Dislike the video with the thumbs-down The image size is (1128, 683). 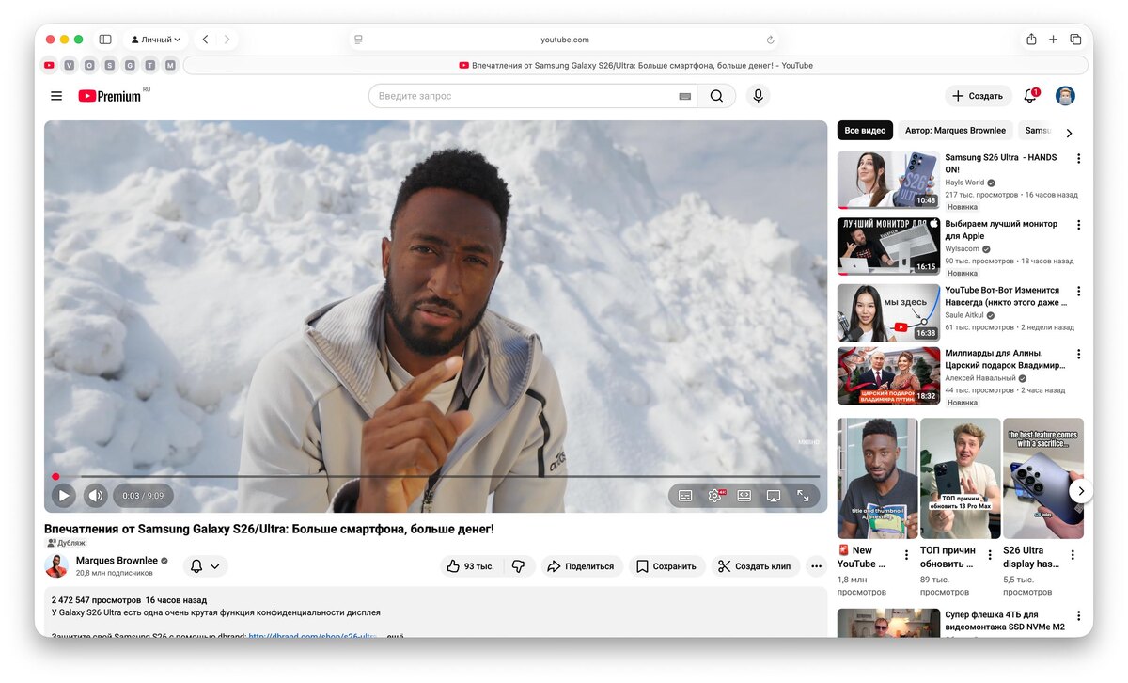(519, 566)
